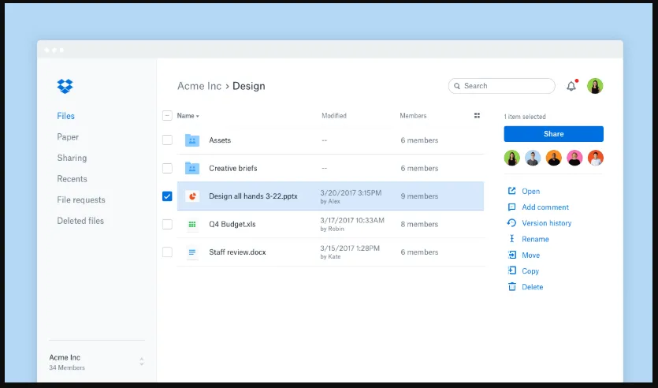Click the Assets folder icon
Viewport: 658px width, 388px height.
(192, 140)
